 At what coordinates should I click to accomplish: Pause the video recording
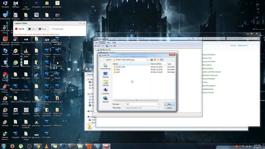pos(43,29)
